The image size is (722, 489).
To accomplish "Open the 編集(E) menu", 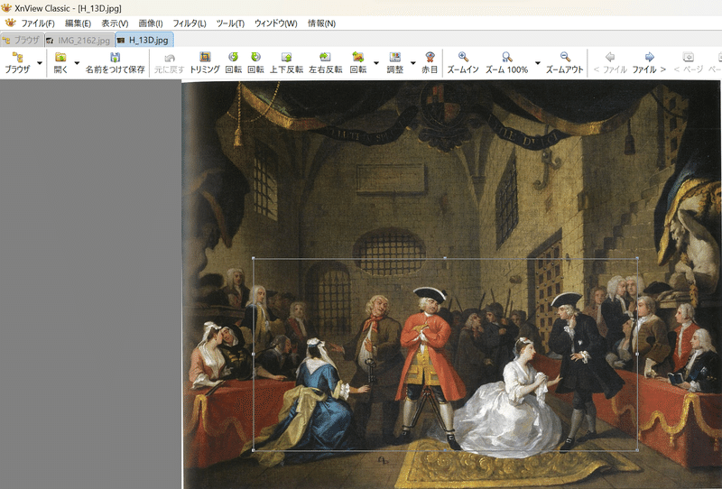I will pos(78,23).
